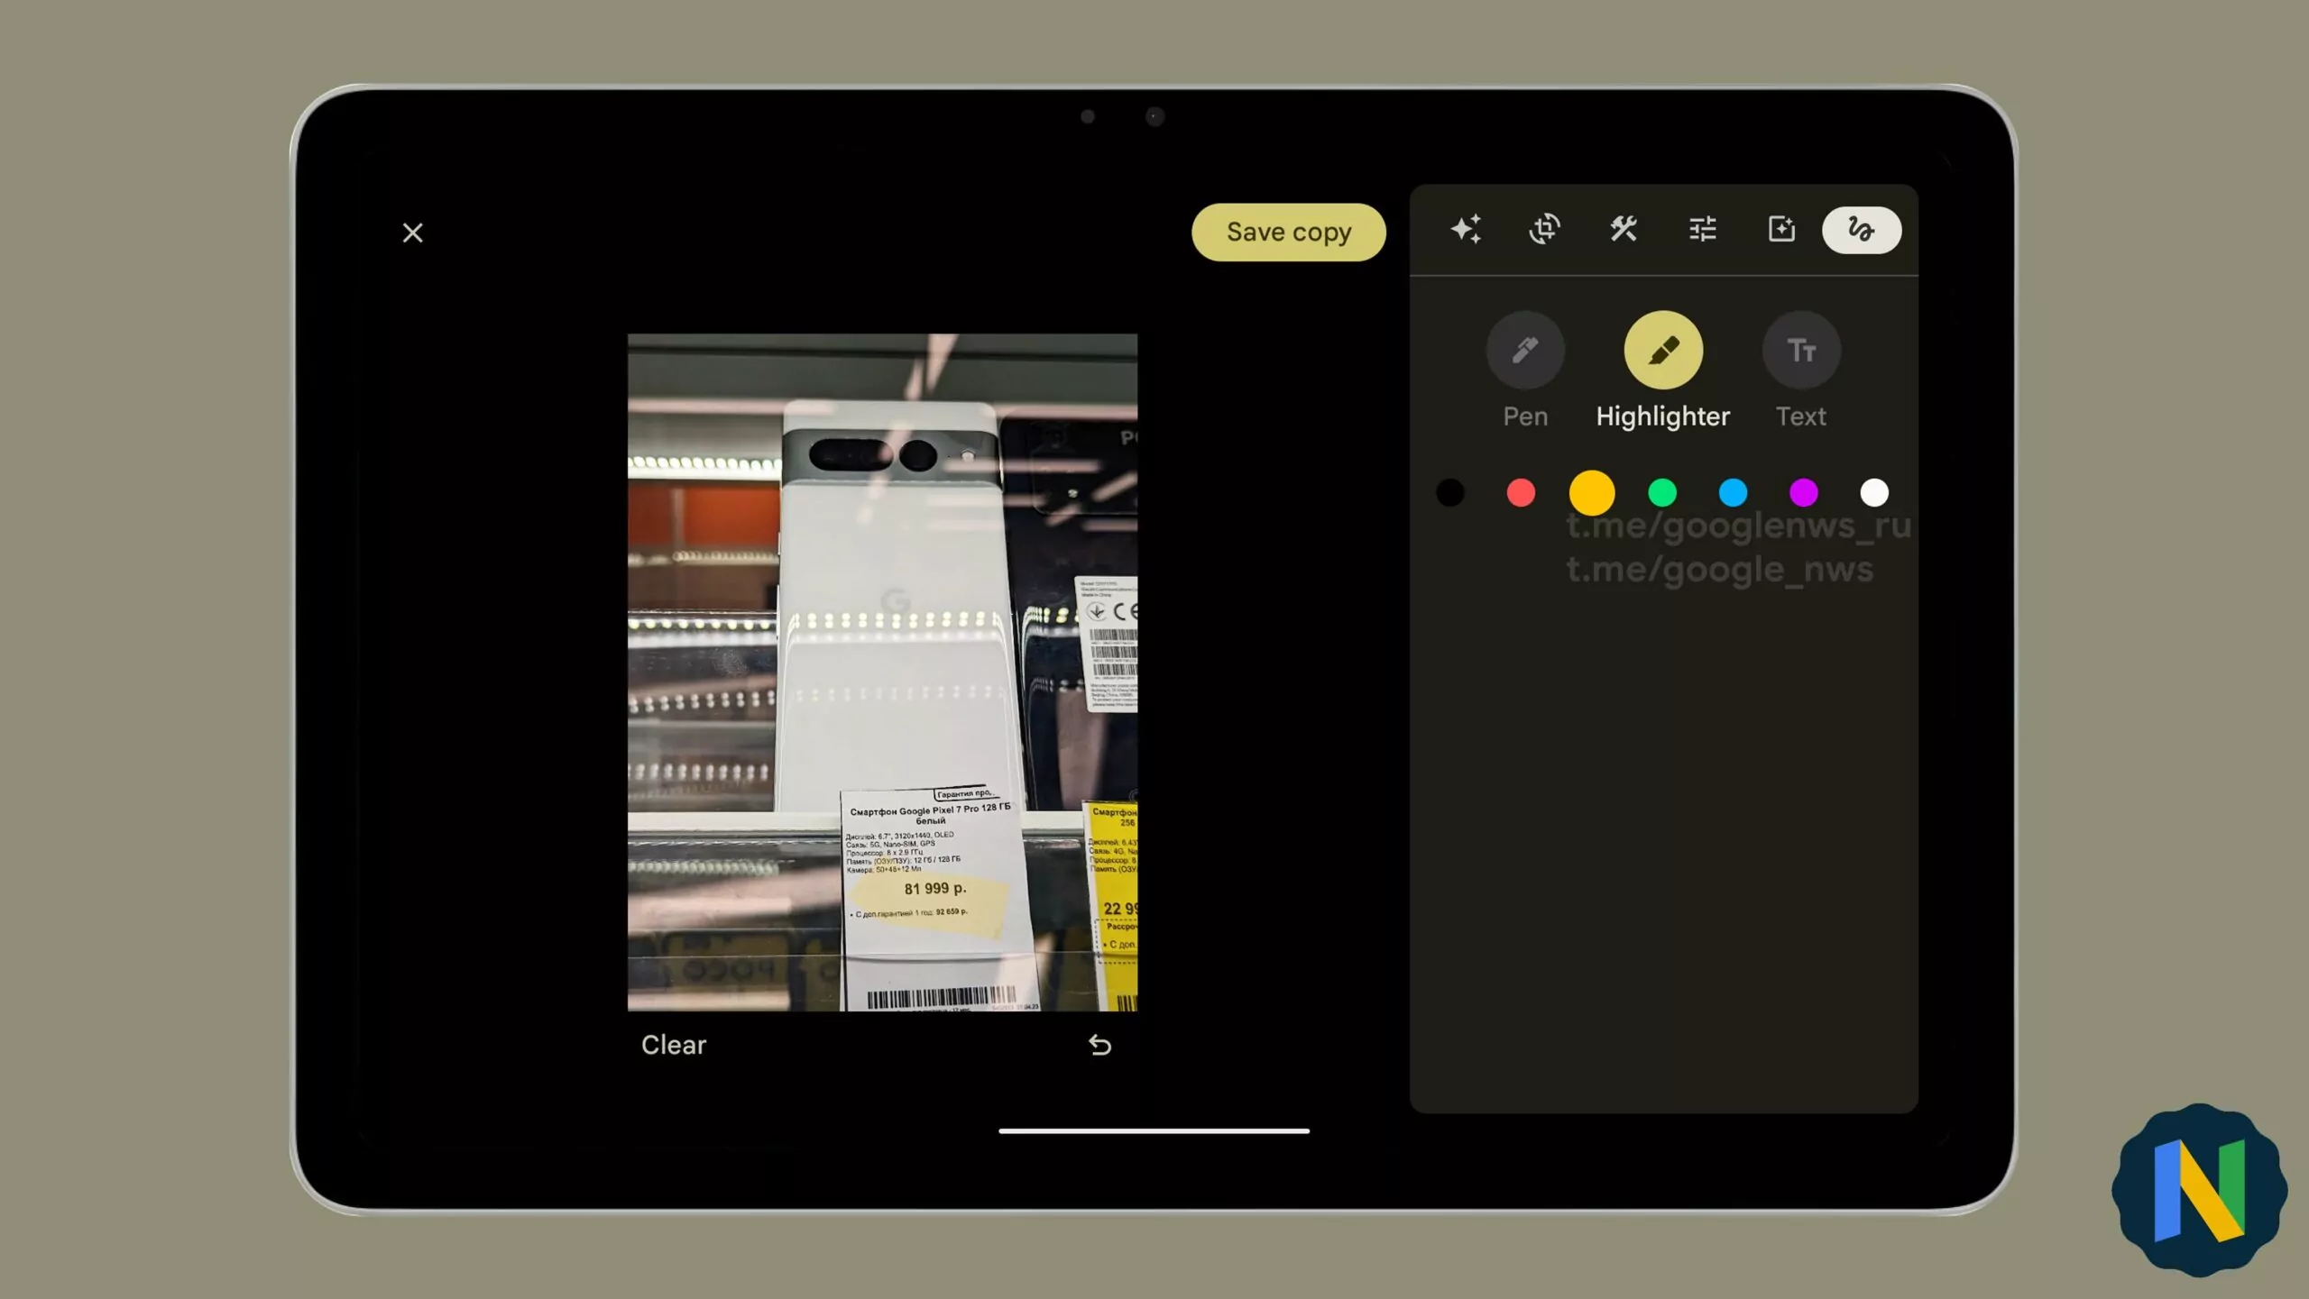2309x1299 pixels.
Task: Select the yellow color swatch
Action: [x=1592, y=493]
